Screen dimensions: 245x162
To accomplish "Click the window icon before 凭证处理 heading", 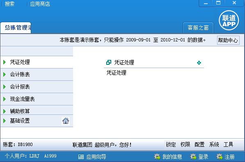I will 109,62.
